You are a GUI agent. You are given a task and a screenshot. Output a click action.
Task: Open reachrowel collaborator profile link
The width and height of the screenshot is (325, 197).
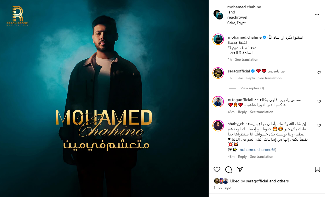237,17
